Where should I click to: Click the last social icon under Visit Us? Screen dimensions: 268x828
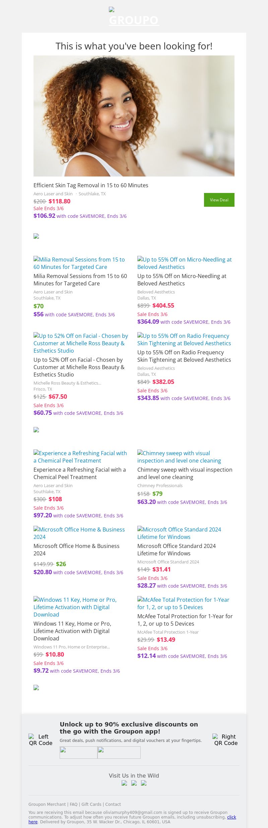pyautogui.click(x=144, y=783)
